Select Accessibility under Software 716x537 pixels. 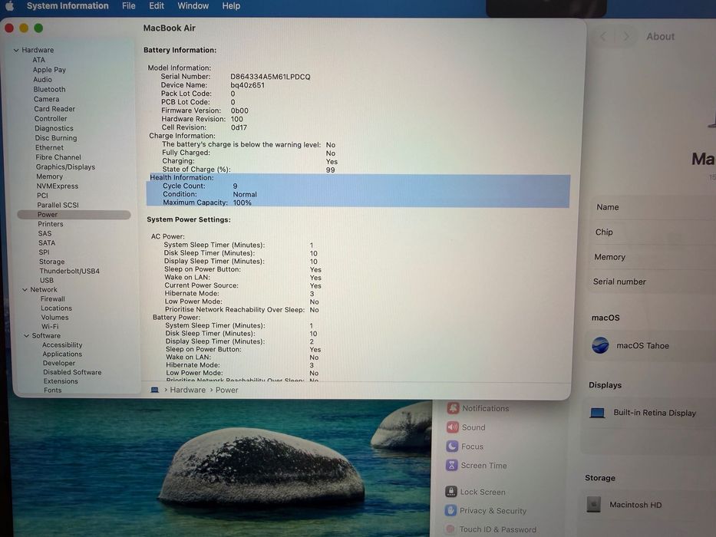point(62,344)
